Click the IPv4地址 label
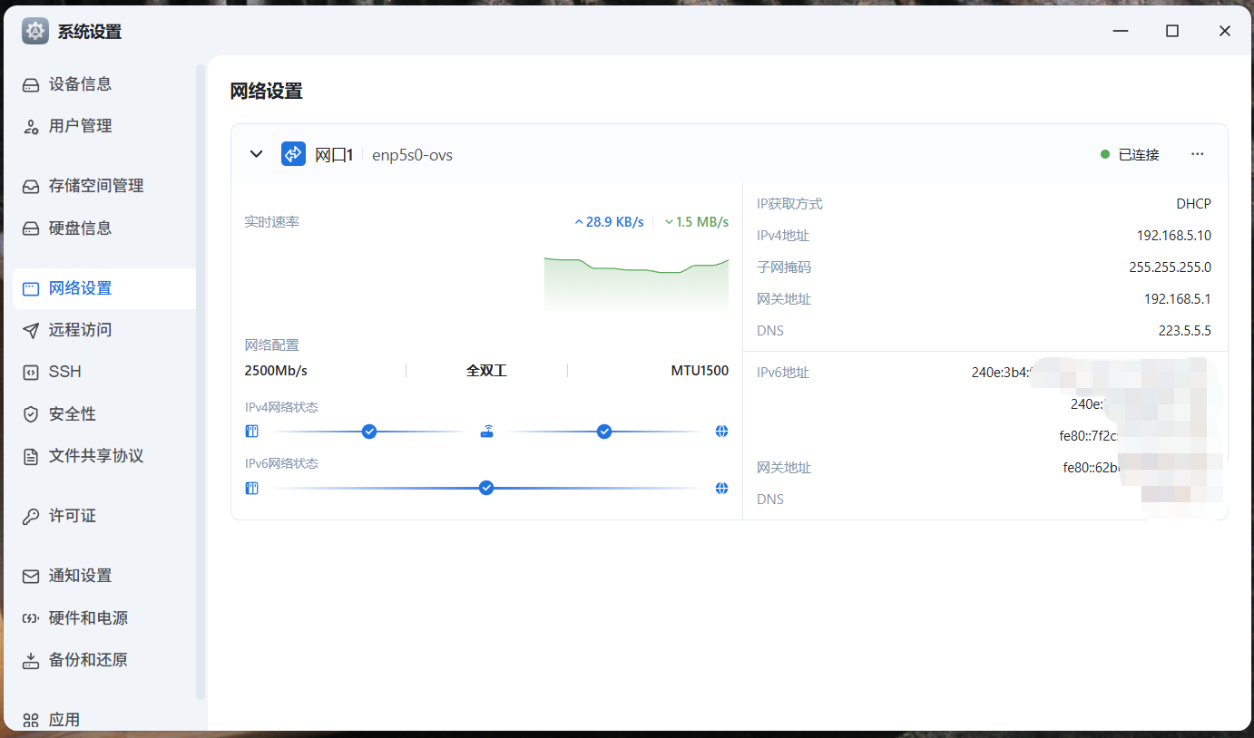Screen dimensions: 1254x738 click(783, 236)
